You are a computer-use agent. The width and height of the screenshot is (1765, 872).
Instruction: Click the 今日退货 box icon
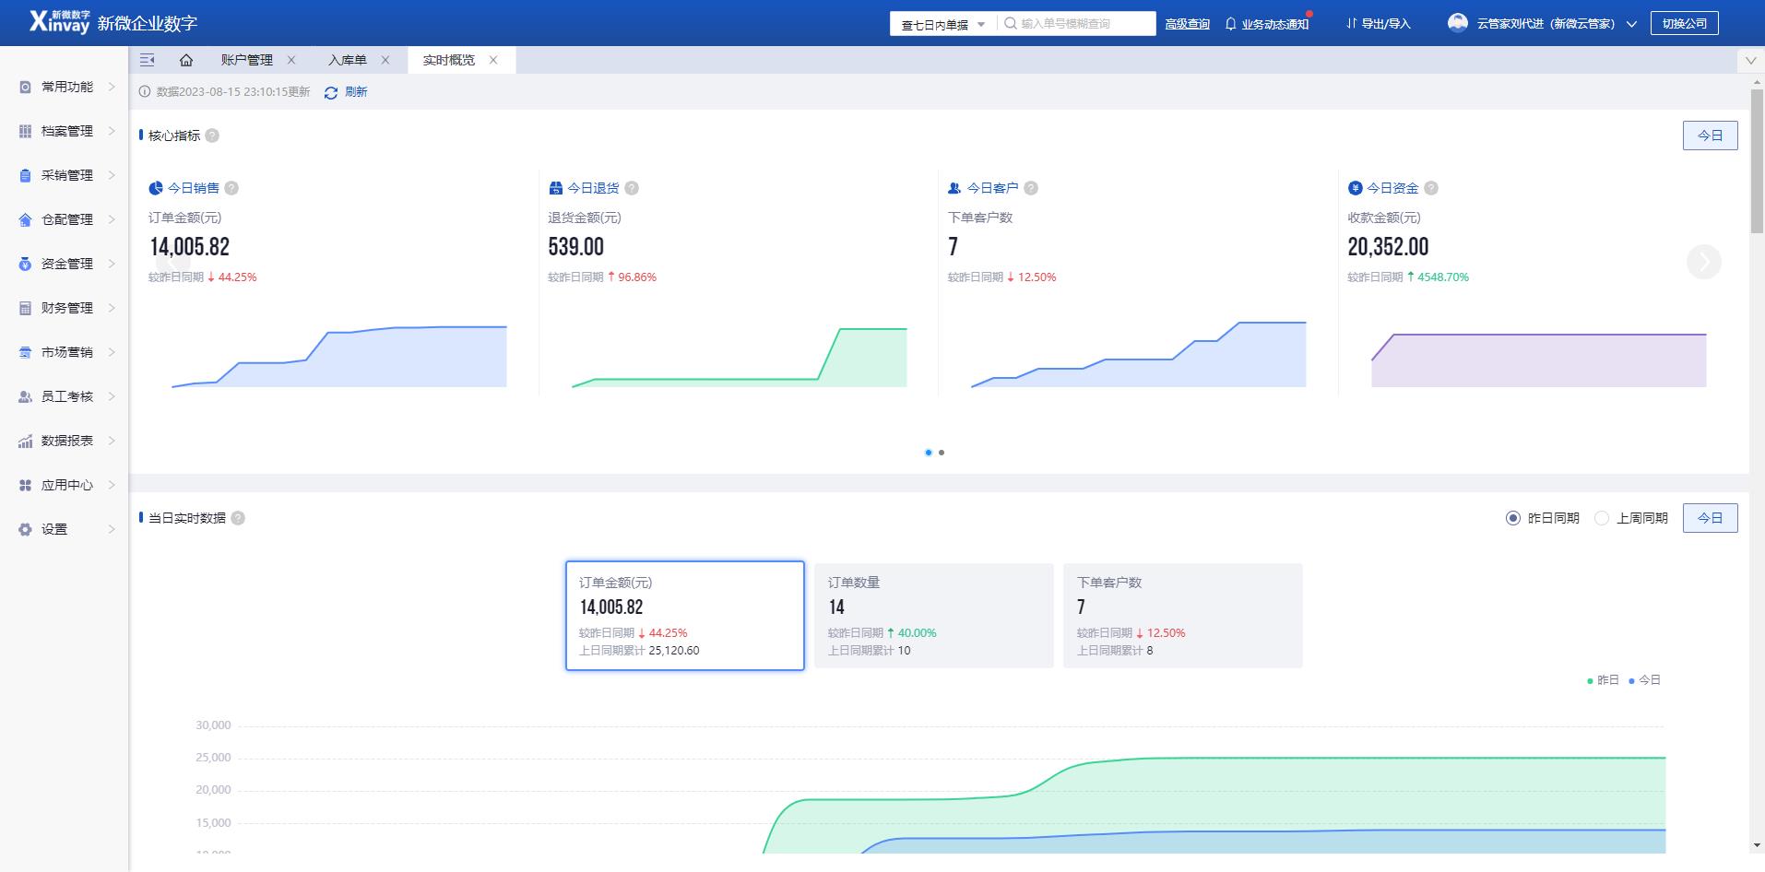(555, 188)
